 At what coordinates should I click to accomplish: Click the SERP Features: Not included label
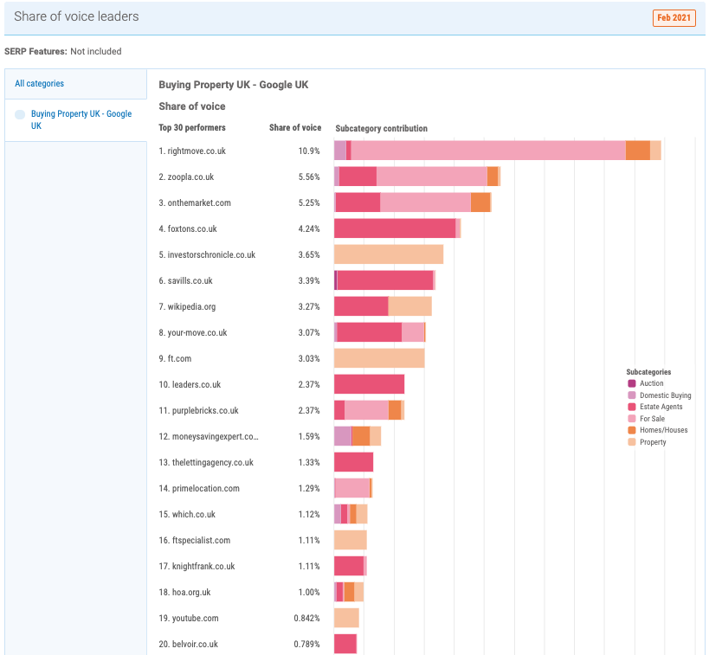(x=63, y=51)
